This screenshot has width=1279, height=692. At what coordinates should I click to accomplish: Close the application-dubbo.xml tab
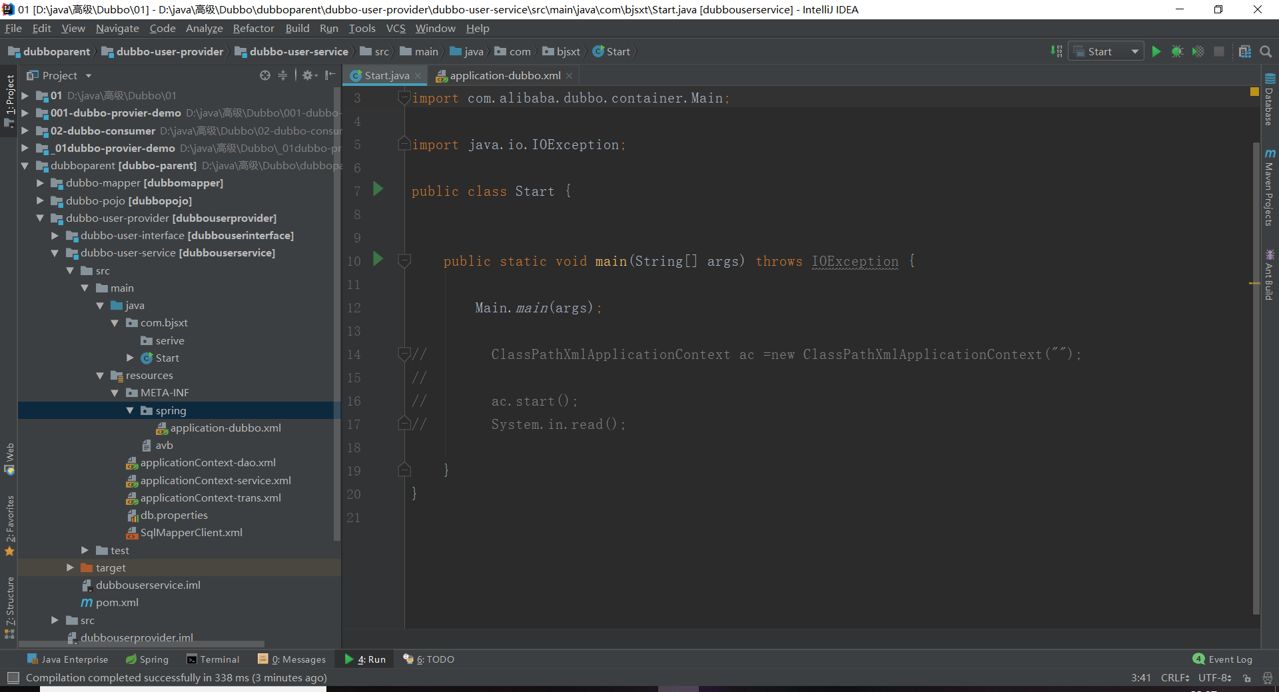point(569,76)
